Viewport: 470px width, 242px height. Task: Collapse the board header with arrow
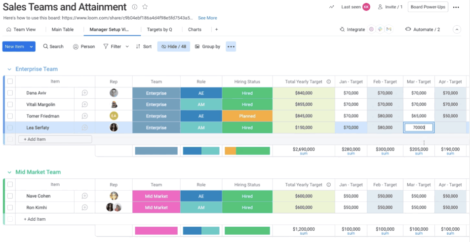click(457, 30)
